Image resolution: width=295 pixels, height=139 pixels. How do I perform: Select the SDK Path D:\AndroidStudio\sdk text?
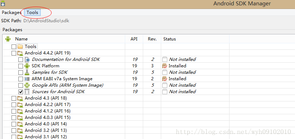point(46,21)
